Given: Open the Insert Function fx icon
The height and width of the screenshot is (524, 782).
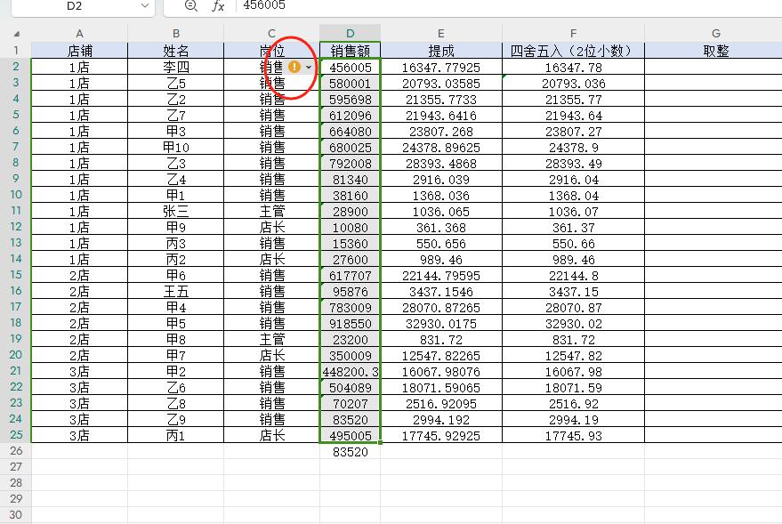Looking at the screenshot, I should point(218,6).
